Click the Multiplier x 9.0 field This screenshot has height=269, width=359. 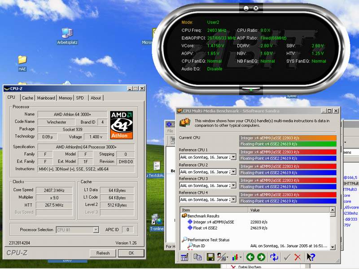54,198
